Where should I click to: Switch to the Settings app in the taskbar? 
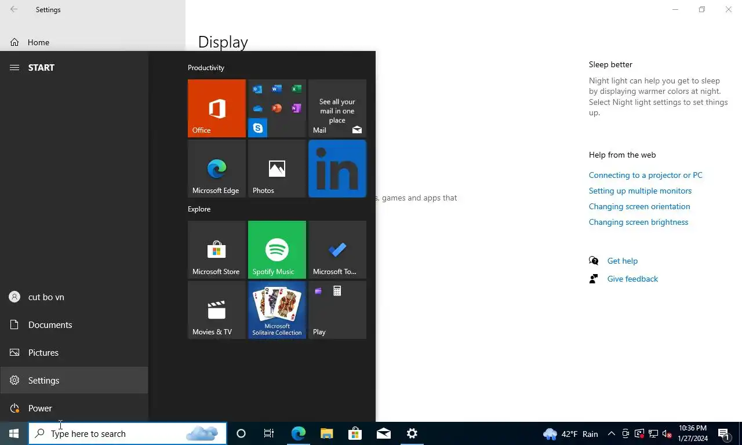[412, 433]
